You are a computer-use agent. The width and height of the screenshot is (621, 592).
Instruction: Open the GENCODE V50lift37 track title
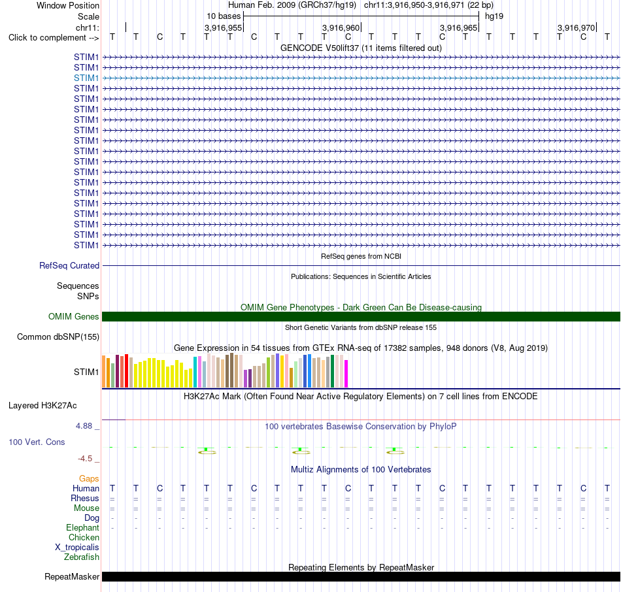pyautogui.click(x=361, y=48)
